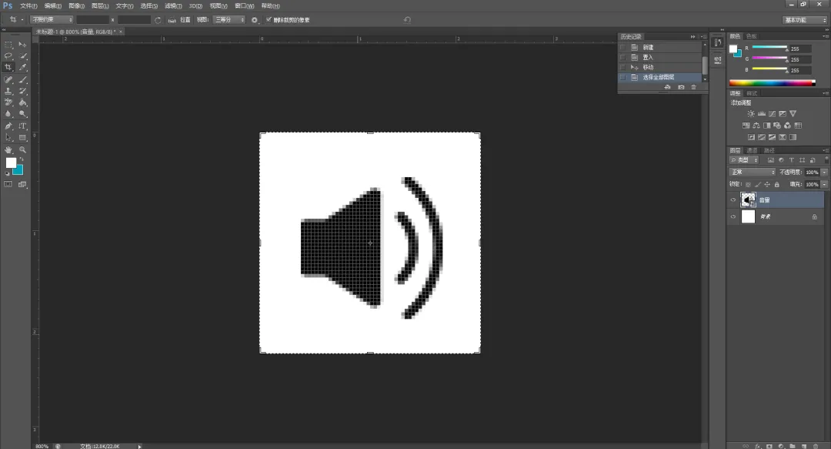Change the screen mode

[x=22, y=184]
